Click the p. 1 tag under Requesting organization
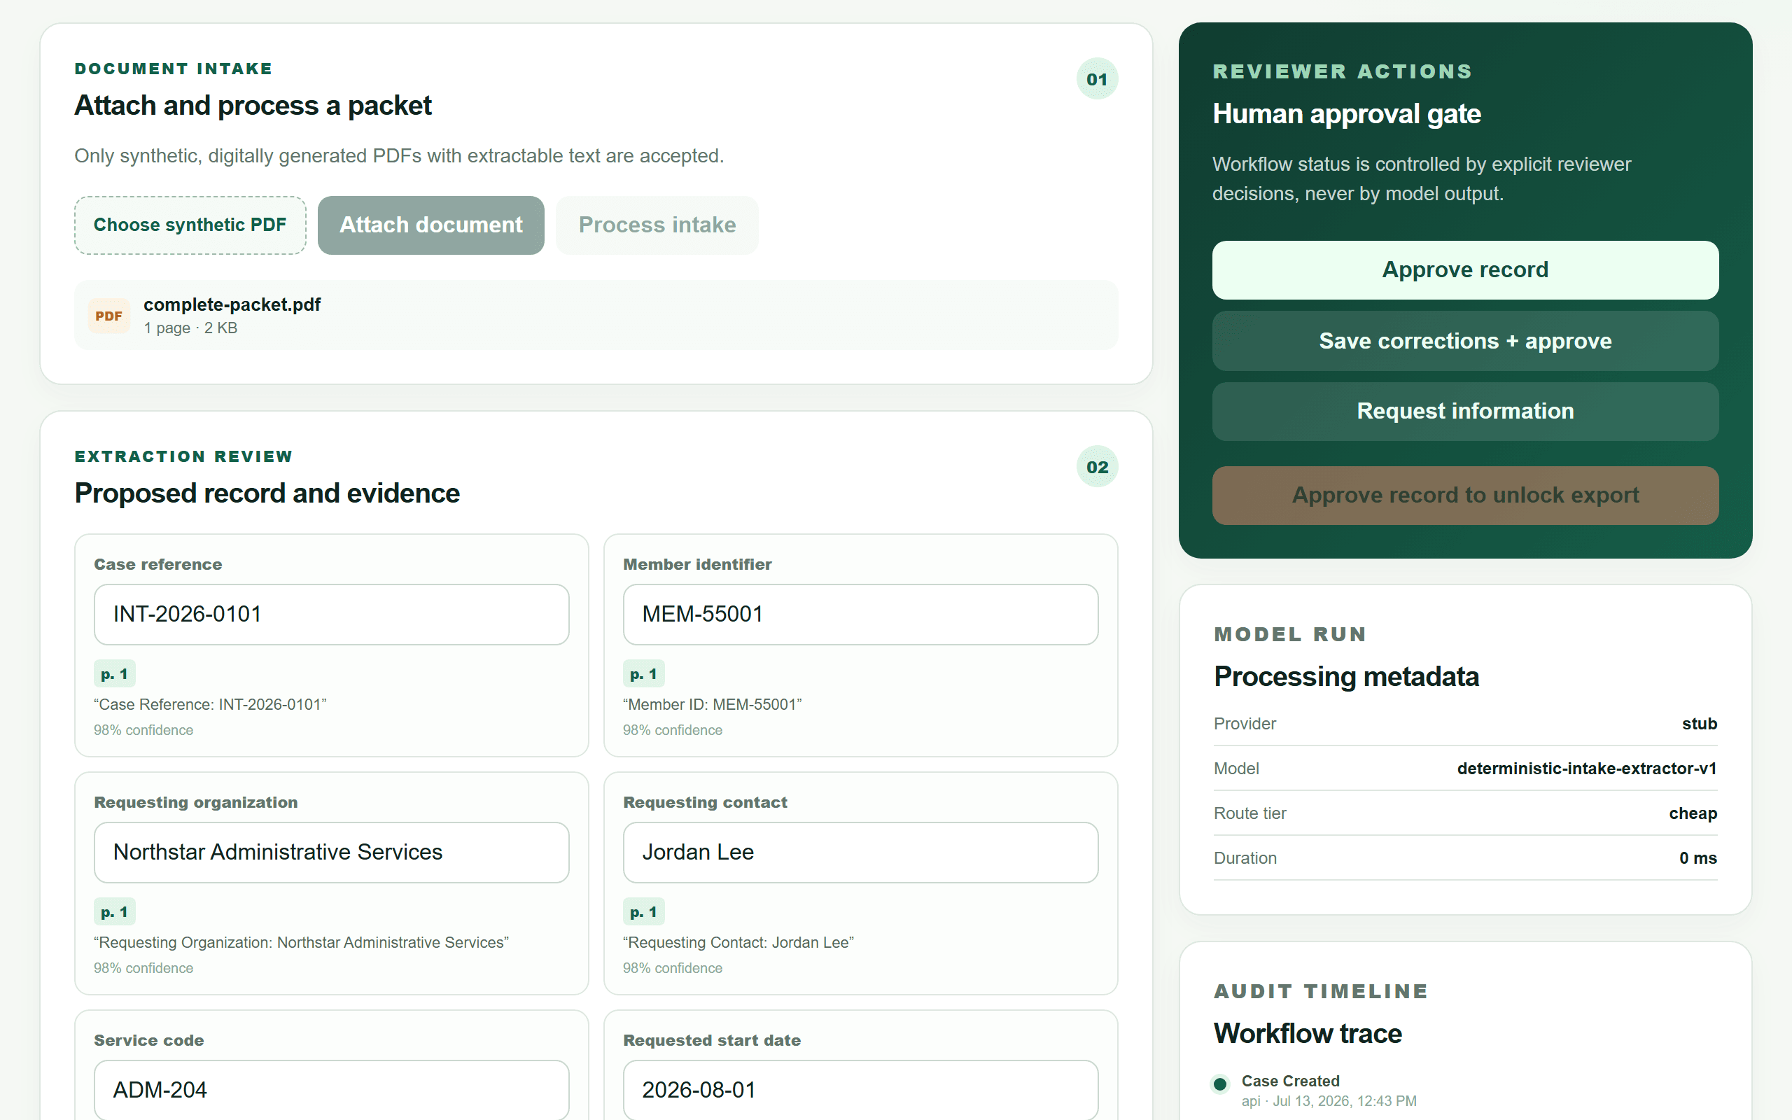The image size is (1792, 1120). coord(115,912)
